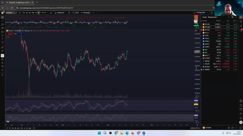243x136 pixels.
Task: Open the Premium layout name dropdown
Action: (x=202, y=13)
